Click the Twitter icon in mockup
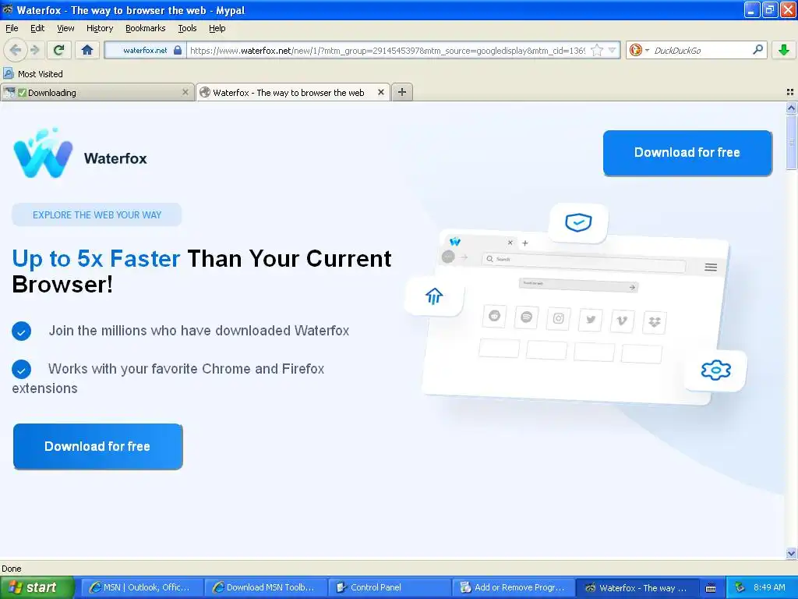Image resolution: width=798 pixels, height=599 pixels. 591,320
